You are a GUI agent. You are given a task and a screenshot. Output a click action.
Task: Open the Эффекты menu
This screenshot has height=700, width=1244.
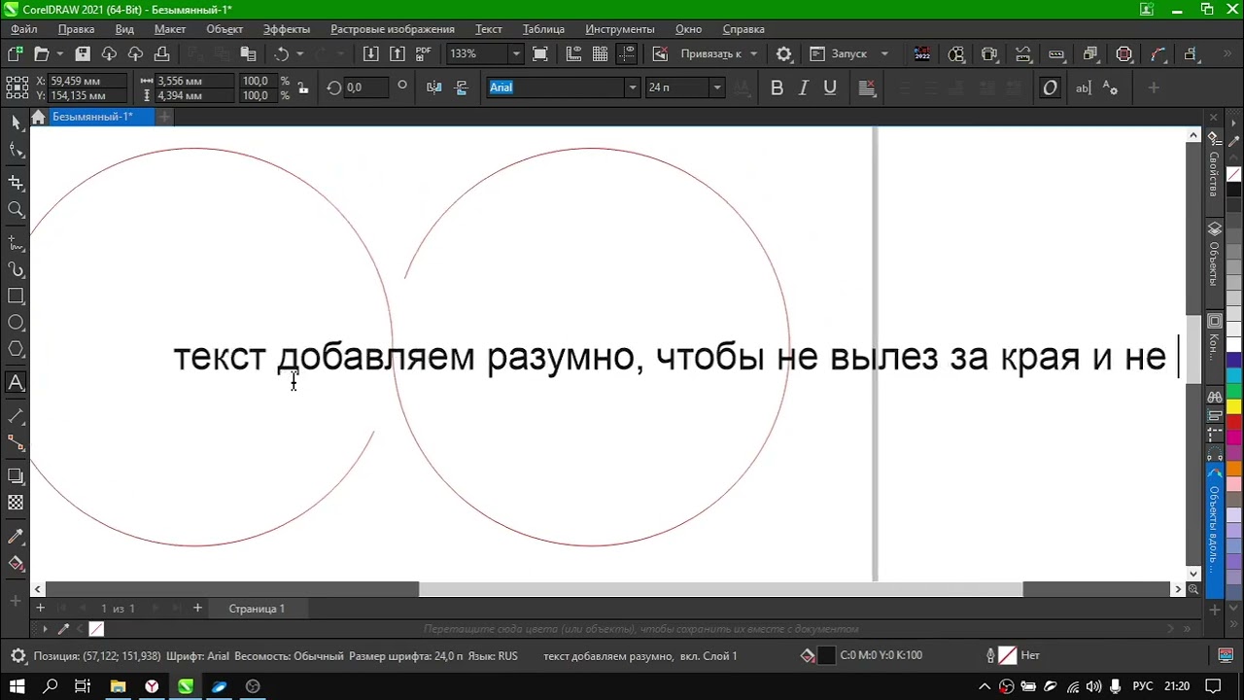[x=287, y=29]
